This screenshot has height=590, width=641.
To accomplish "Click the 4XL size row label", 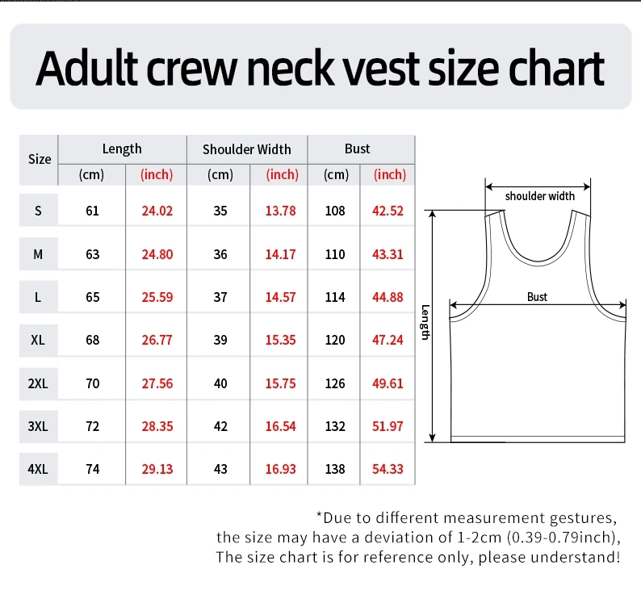I will click(38, 469).
